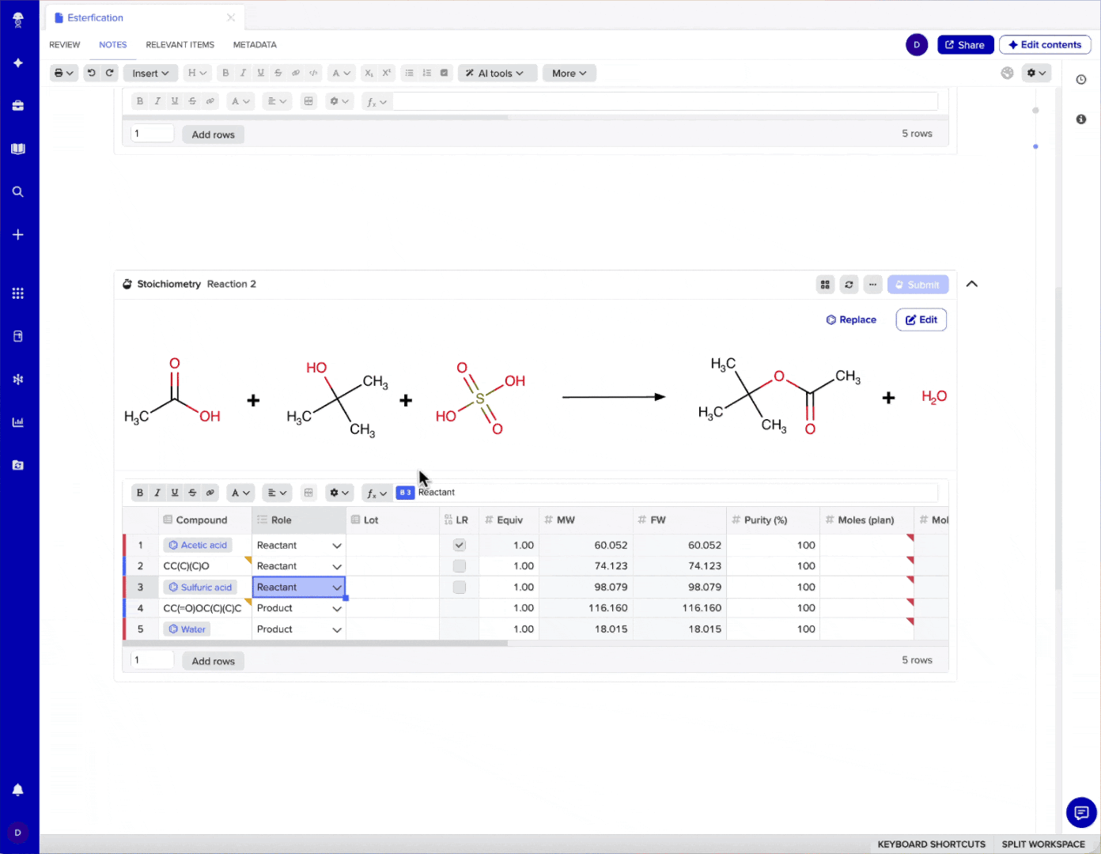Image resolution: width=1101 pixels, height=854 pixels.
Task: Open the grid view icon in the Stoichiometry header
Action: (825, 285)
